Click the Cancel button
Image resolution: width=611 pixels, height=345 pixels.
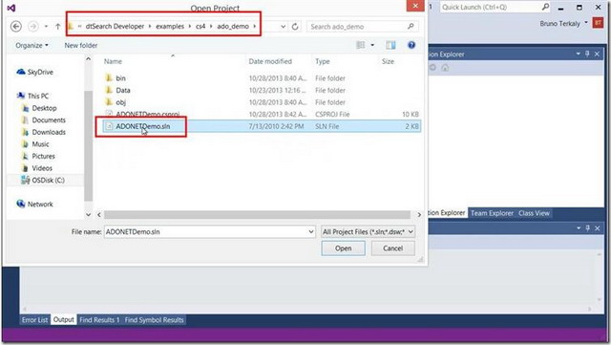click(392, 248)
